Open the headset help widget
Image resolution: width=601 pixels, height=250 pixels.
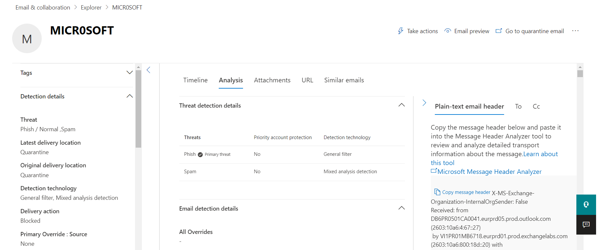coord(586,205)
